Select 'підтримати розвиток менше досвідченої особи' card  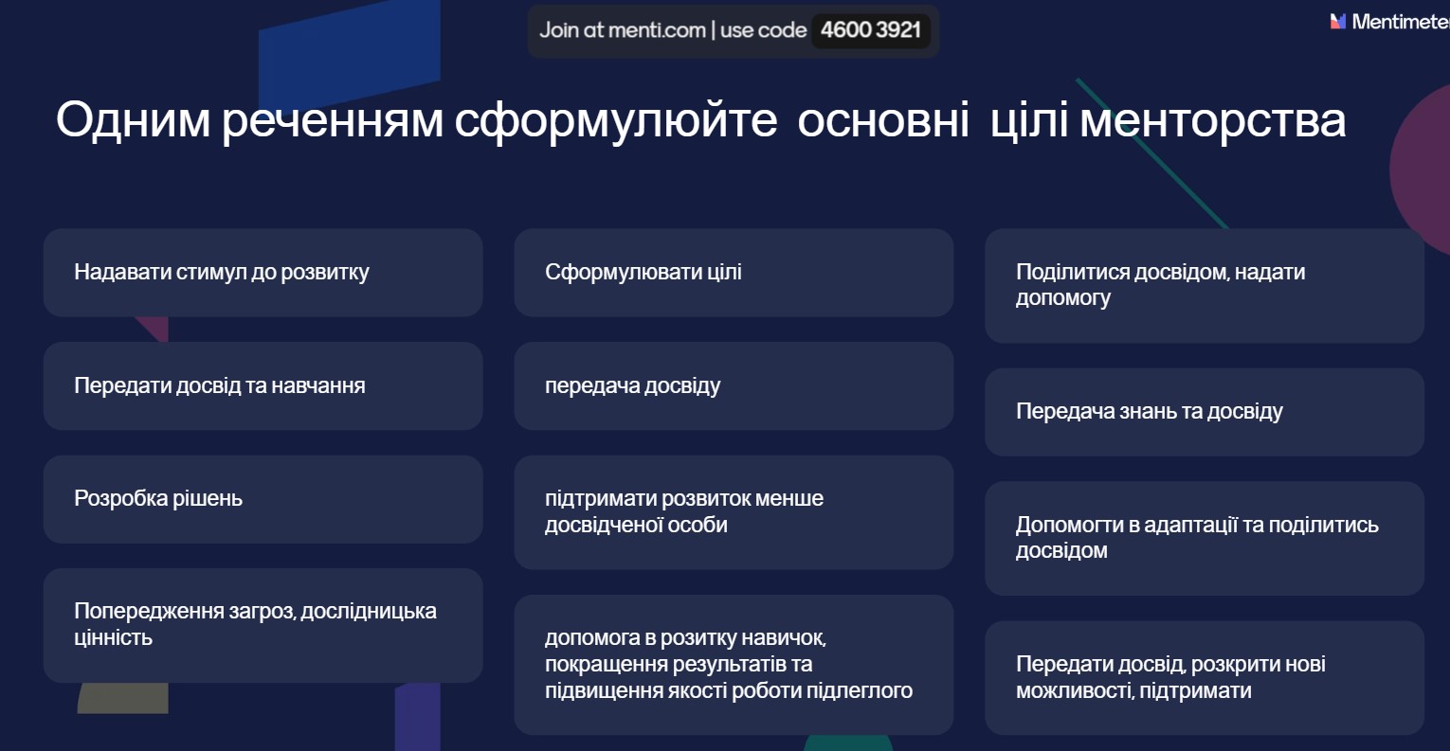pos(733,512)
